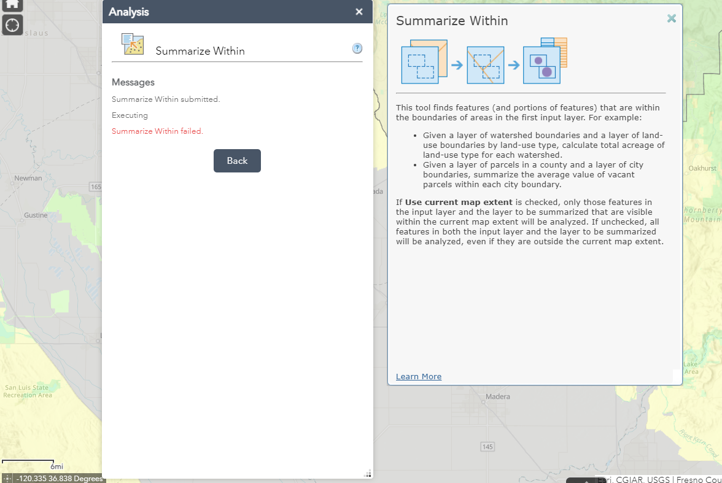Close the Summarize Within help popup
Image resolution: width=722 pixels, height=483 pixels.
[672, 18]
